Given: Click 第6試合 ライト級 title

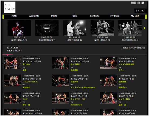Looking at the screenshot, I should (126, 79).
